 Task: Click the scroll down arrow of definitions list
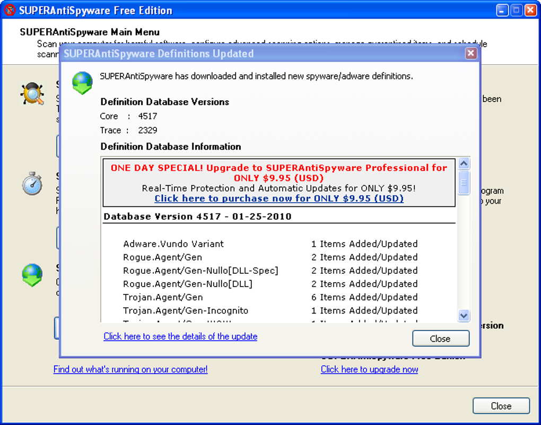464,315
